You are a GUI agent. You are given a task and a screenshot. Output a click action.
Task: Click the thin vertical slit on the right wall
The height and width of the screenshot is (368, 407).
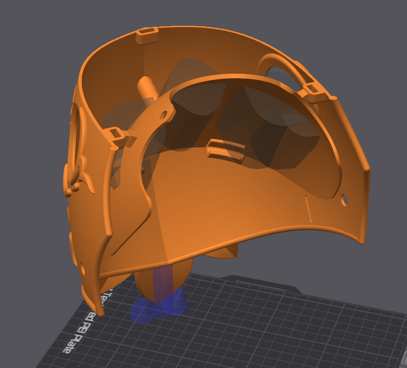tap(308, 209)
